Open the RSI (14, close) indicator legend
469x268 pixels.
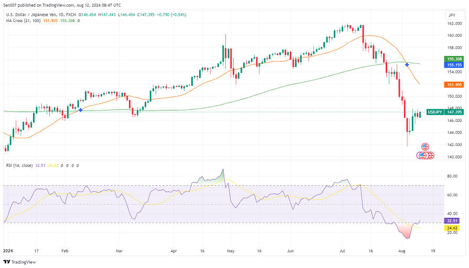tap(20, 165)
